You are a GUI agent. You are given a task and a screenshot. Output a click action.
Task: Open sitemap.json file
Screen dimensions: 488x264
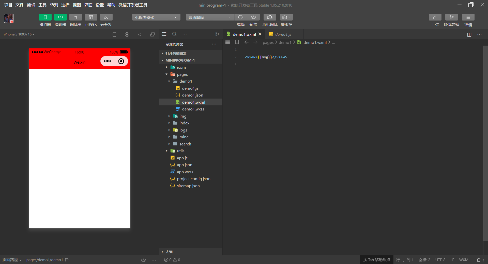(191, 186)
